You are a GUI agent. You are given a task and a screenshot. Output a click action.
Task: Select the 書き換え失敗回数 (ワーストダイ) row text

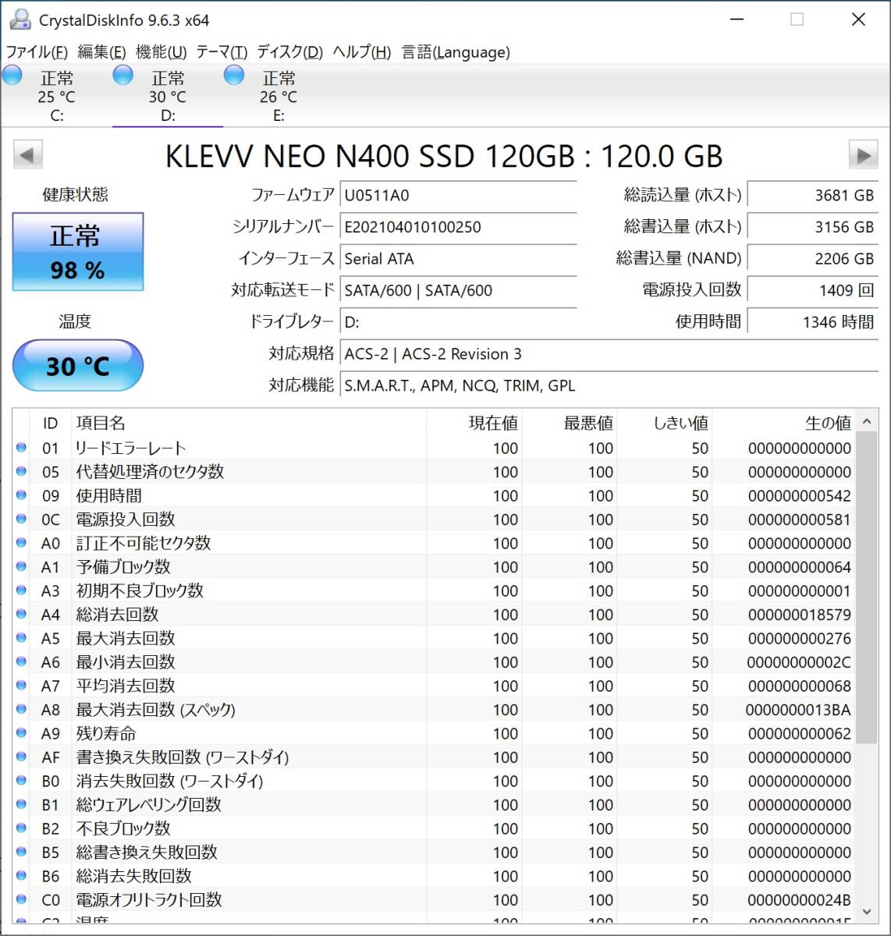tap(182, 757)
